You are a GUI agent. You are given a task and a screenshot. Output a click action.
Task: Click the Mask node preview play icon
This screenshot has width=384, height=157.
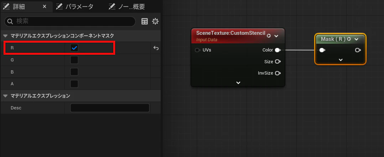pyautogui.click(x=349, y=39)
